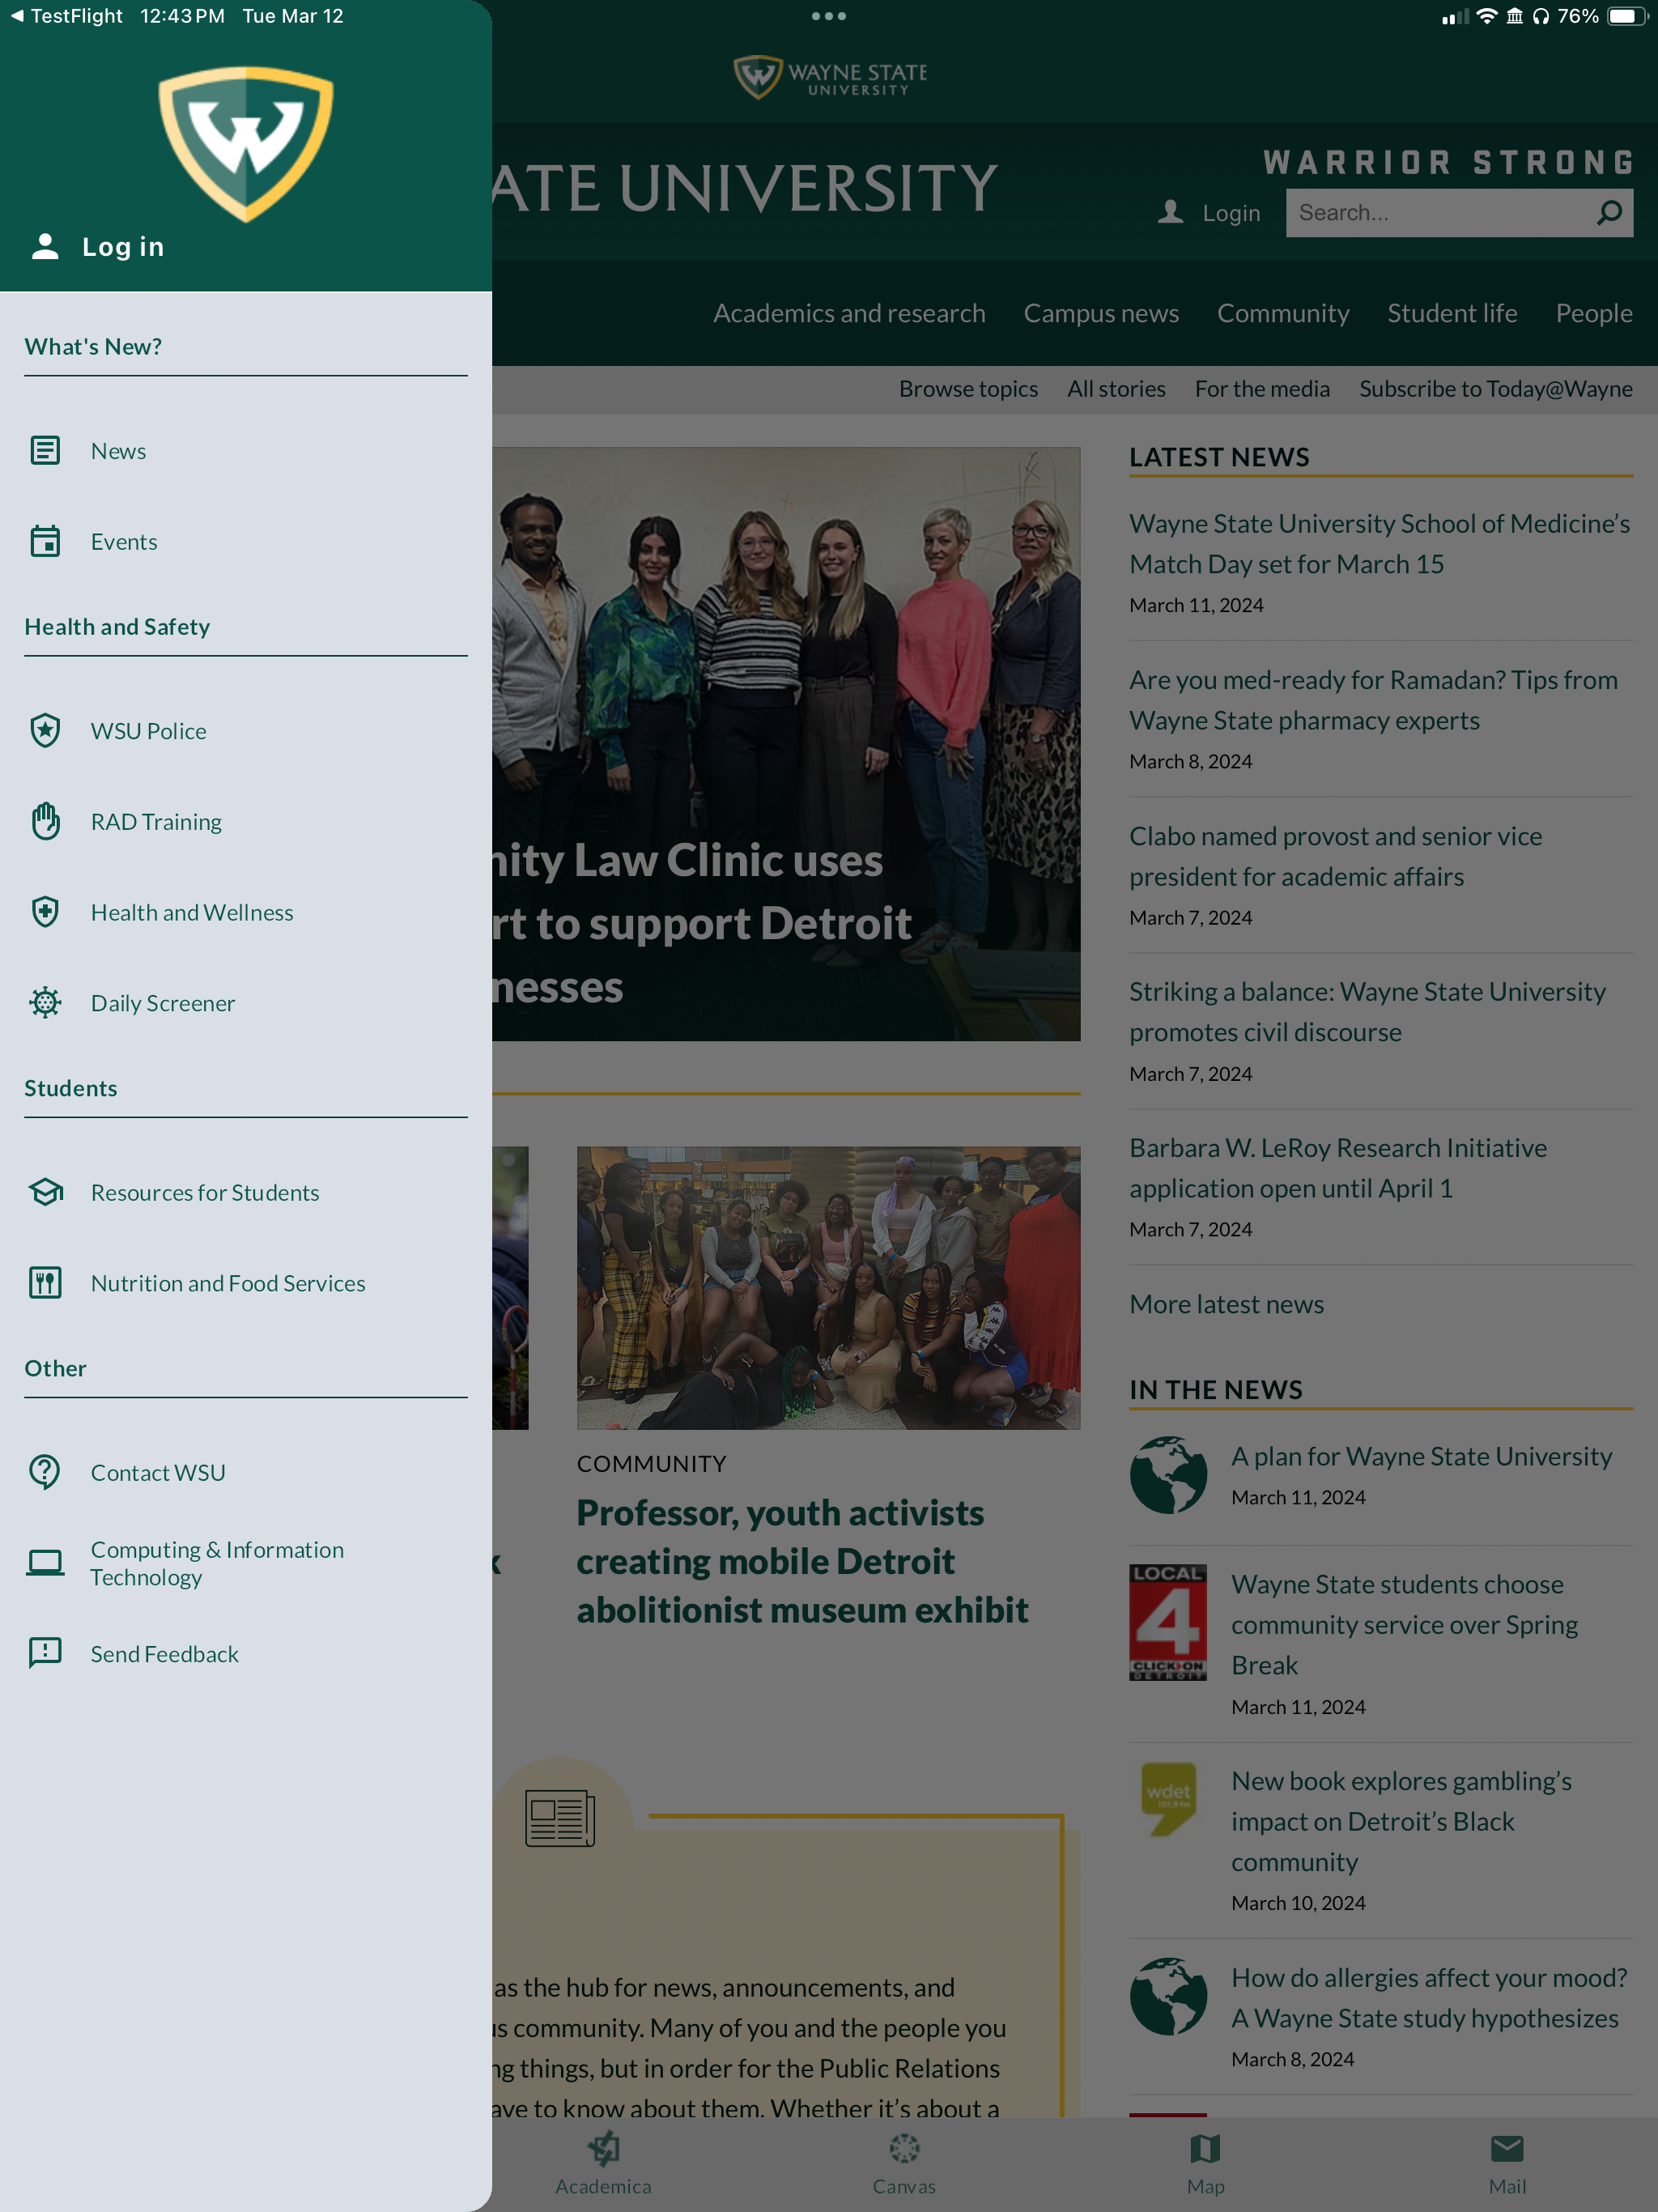1658x2212 pixels.
Task: Open Campus news navigation item
Action: tap(1101, 313)
